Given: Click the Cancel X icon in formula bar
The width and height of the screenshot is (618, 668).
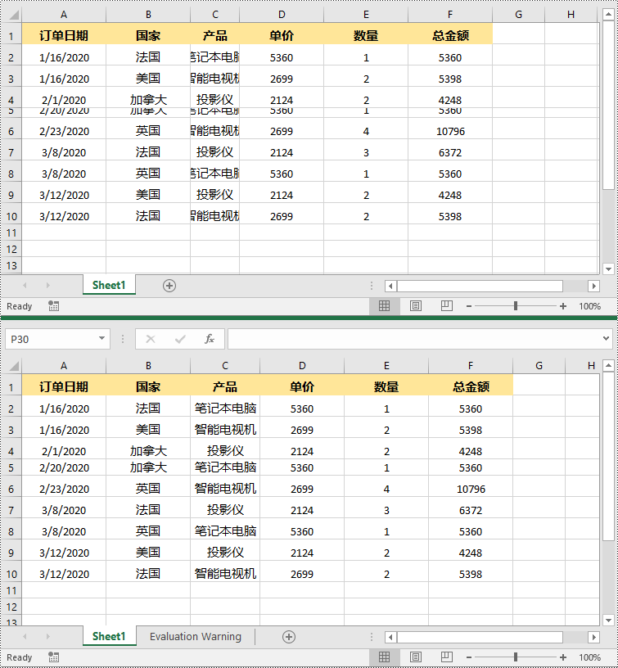Looking at the screenshot, I should 151,339.
